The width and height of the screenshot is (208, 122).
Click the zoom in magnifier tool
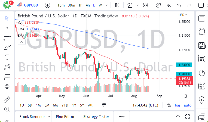coord(7,109)
